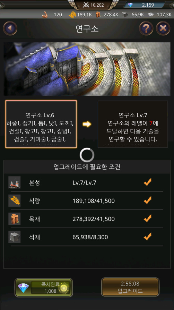Viewport: 174px width, 310px height.
Task: Tap the checkmark next to 본성 Lv.7/Lv.7
Action: pyautogui.click(x=148, y=182)
